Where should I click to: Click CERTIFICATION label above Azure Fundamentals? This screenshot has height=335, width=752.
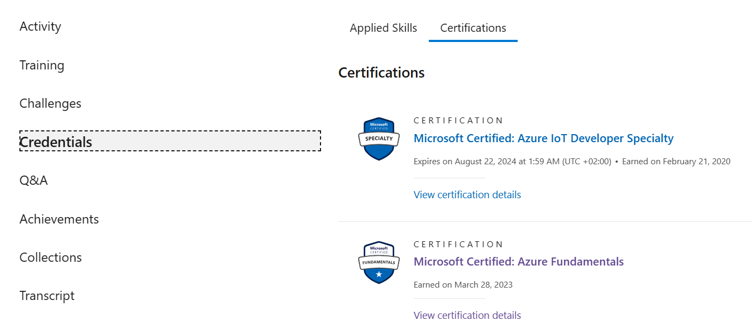(x=458, y=245)
